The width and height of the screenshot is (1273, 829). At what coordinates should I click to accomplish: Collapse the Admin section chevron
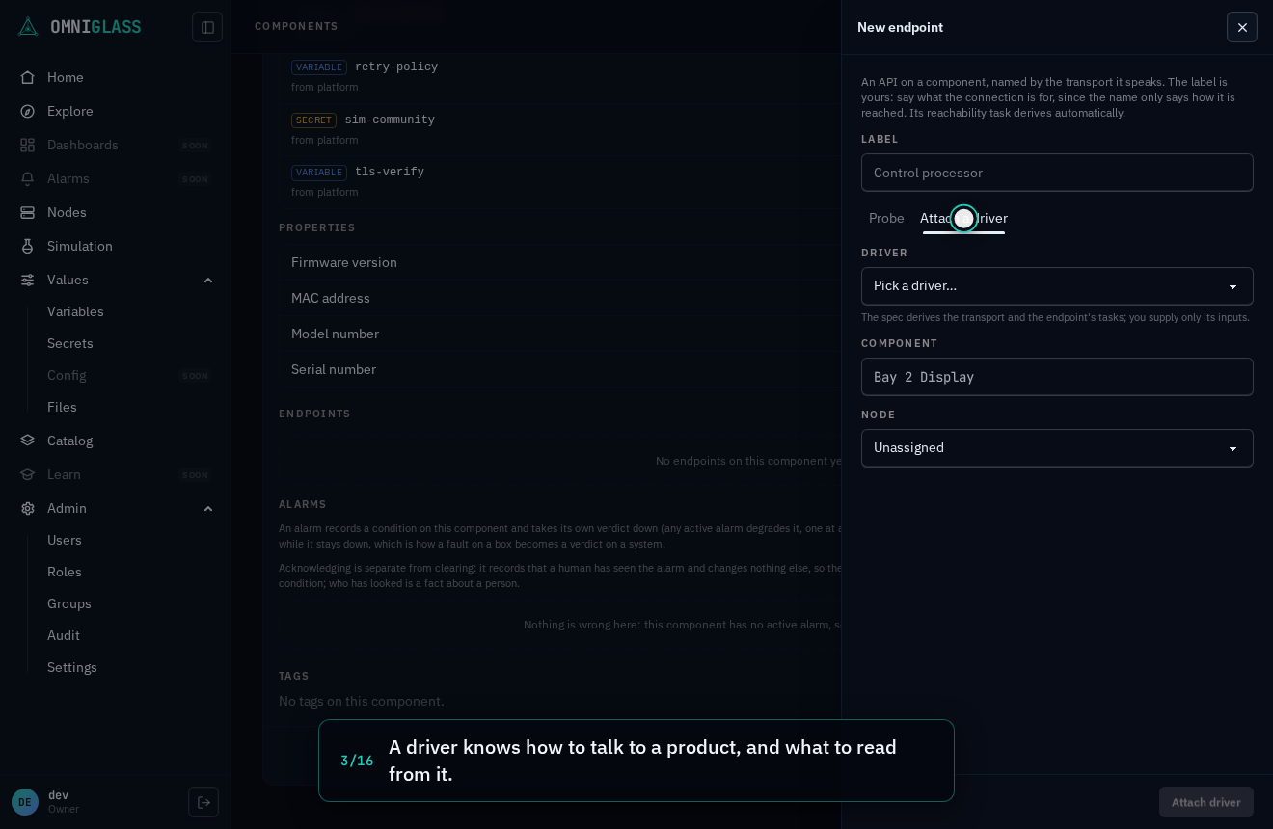point(208,508)
